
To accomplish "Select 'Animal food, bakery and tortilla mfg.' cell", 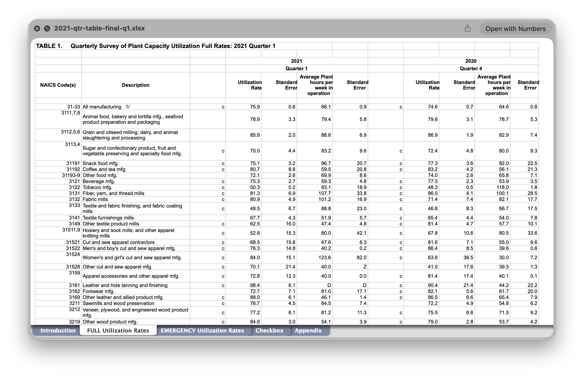I will click(x=135, y=119).
